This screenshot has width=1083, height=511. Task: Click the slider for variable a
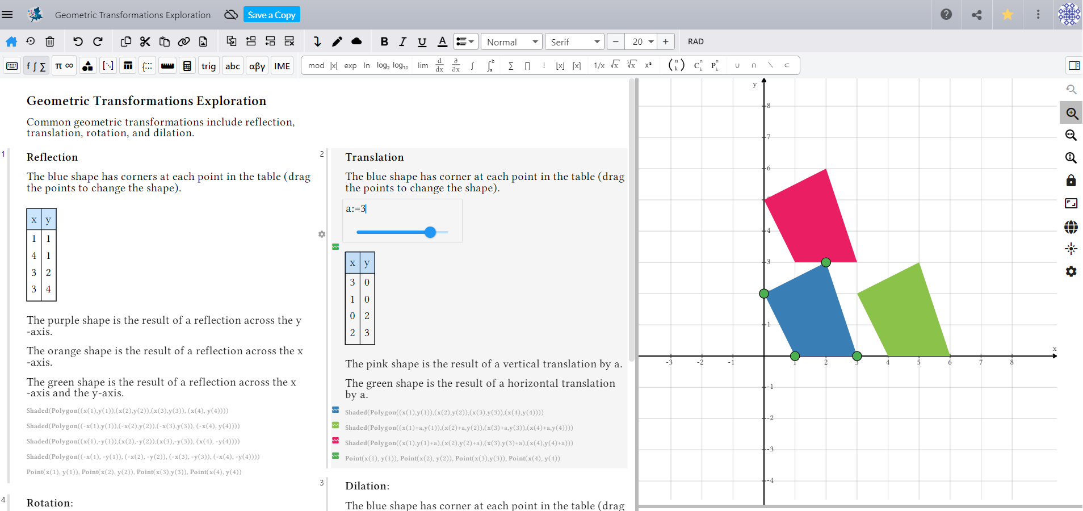[430, 232]
